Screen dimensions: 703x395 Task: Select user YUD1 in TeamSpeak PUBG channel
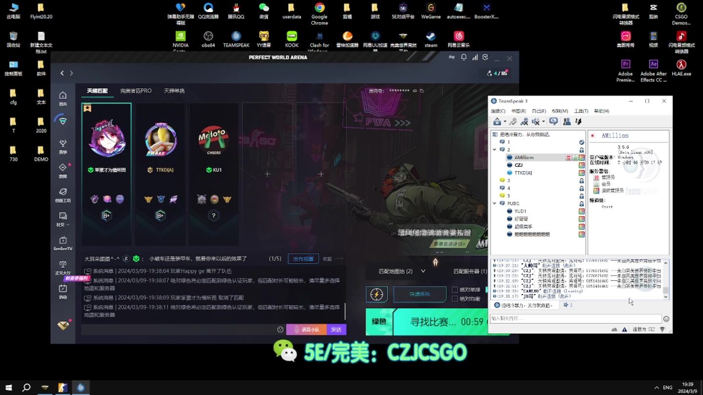520,211
